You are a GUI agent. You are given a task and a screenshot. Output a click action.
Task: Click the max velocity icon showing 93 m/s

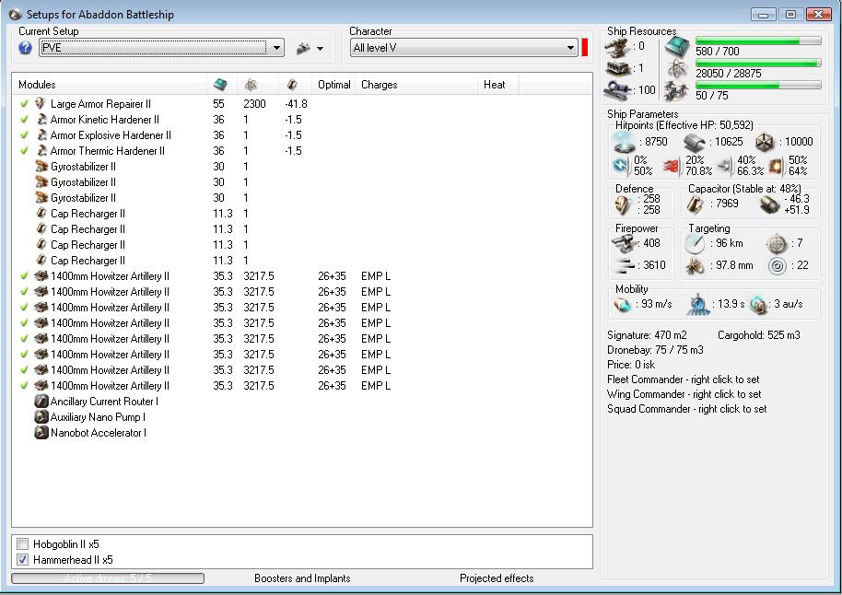point(623,305)
